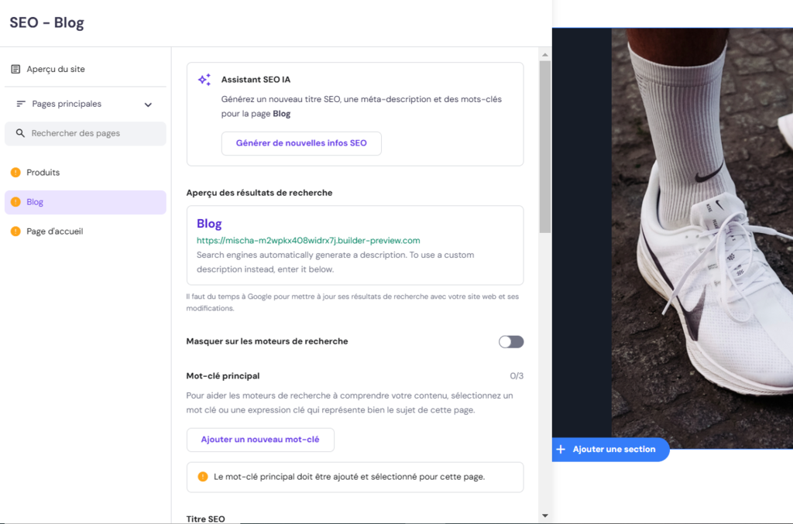Collapse the Pages principales chevron
The height and width of the screenshot is (524, 793).
coord(148,103)
